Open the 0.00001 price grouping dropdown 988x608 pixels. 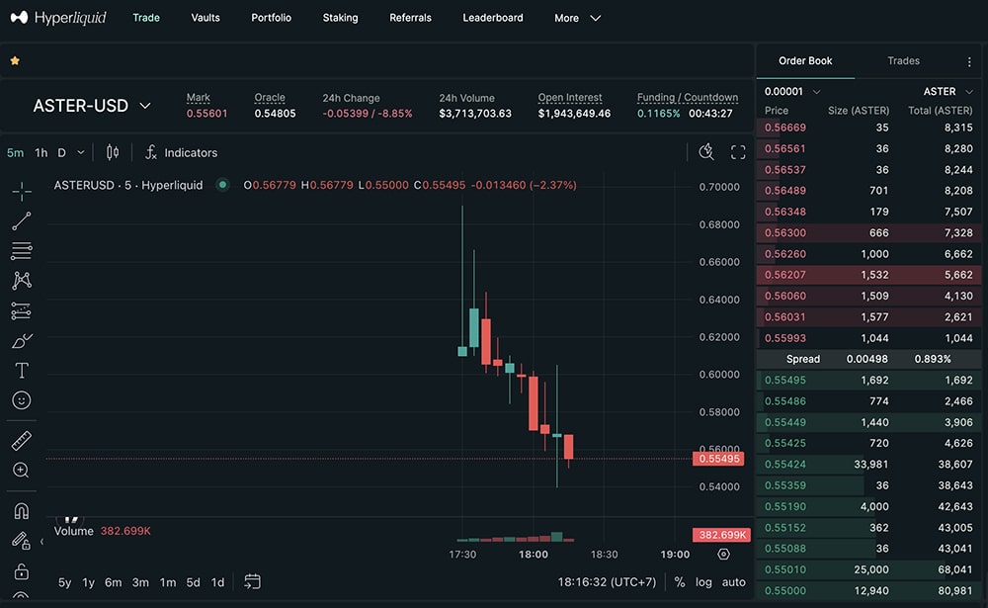tap(792, 92)
